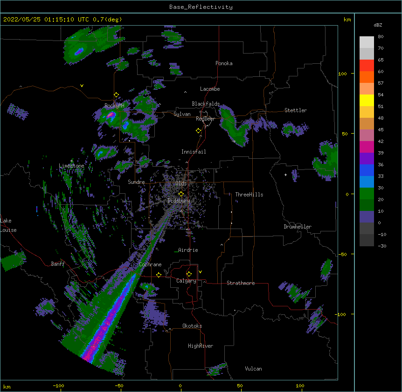Select the orange 57-60 dBZ legend swatch
This screenshot has width=402, height=392.
(x=367, y=77)
